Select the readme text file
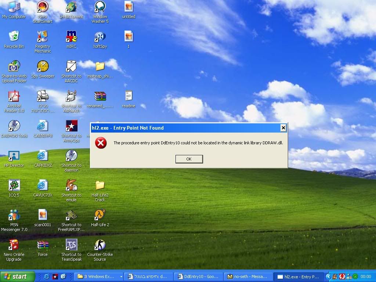The height and width of the screenshot is (282, 376). 129,99
